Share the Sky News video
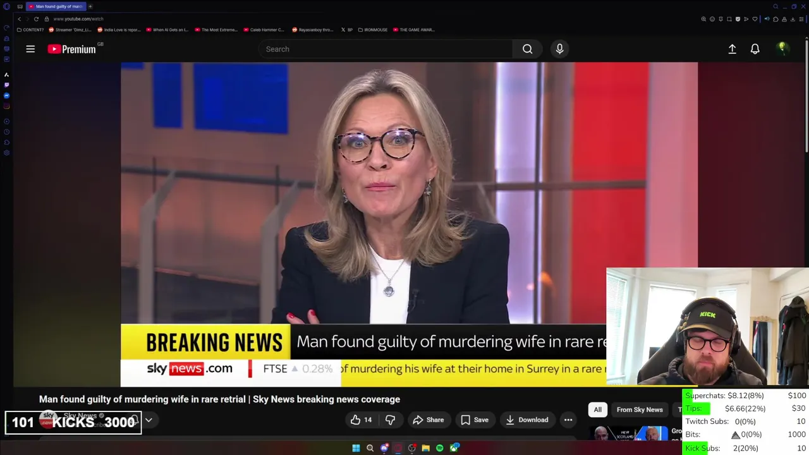The height and width of the screenshot is (455, 809). tap(428, 420)
